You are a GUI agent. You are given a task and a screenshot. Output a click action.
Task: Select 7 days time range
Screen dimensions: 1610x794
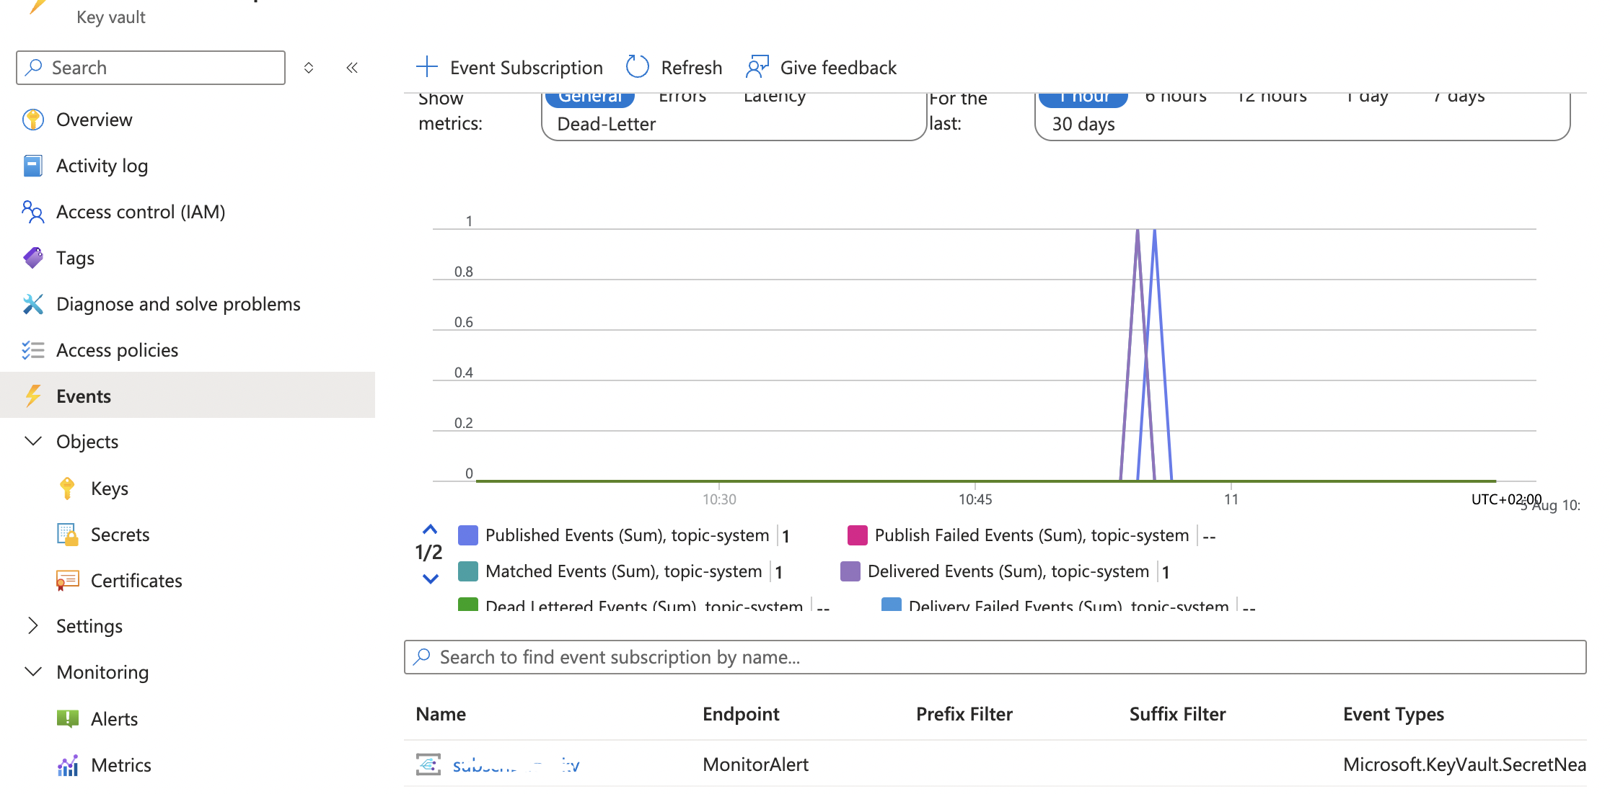[x=1459, y=97]
